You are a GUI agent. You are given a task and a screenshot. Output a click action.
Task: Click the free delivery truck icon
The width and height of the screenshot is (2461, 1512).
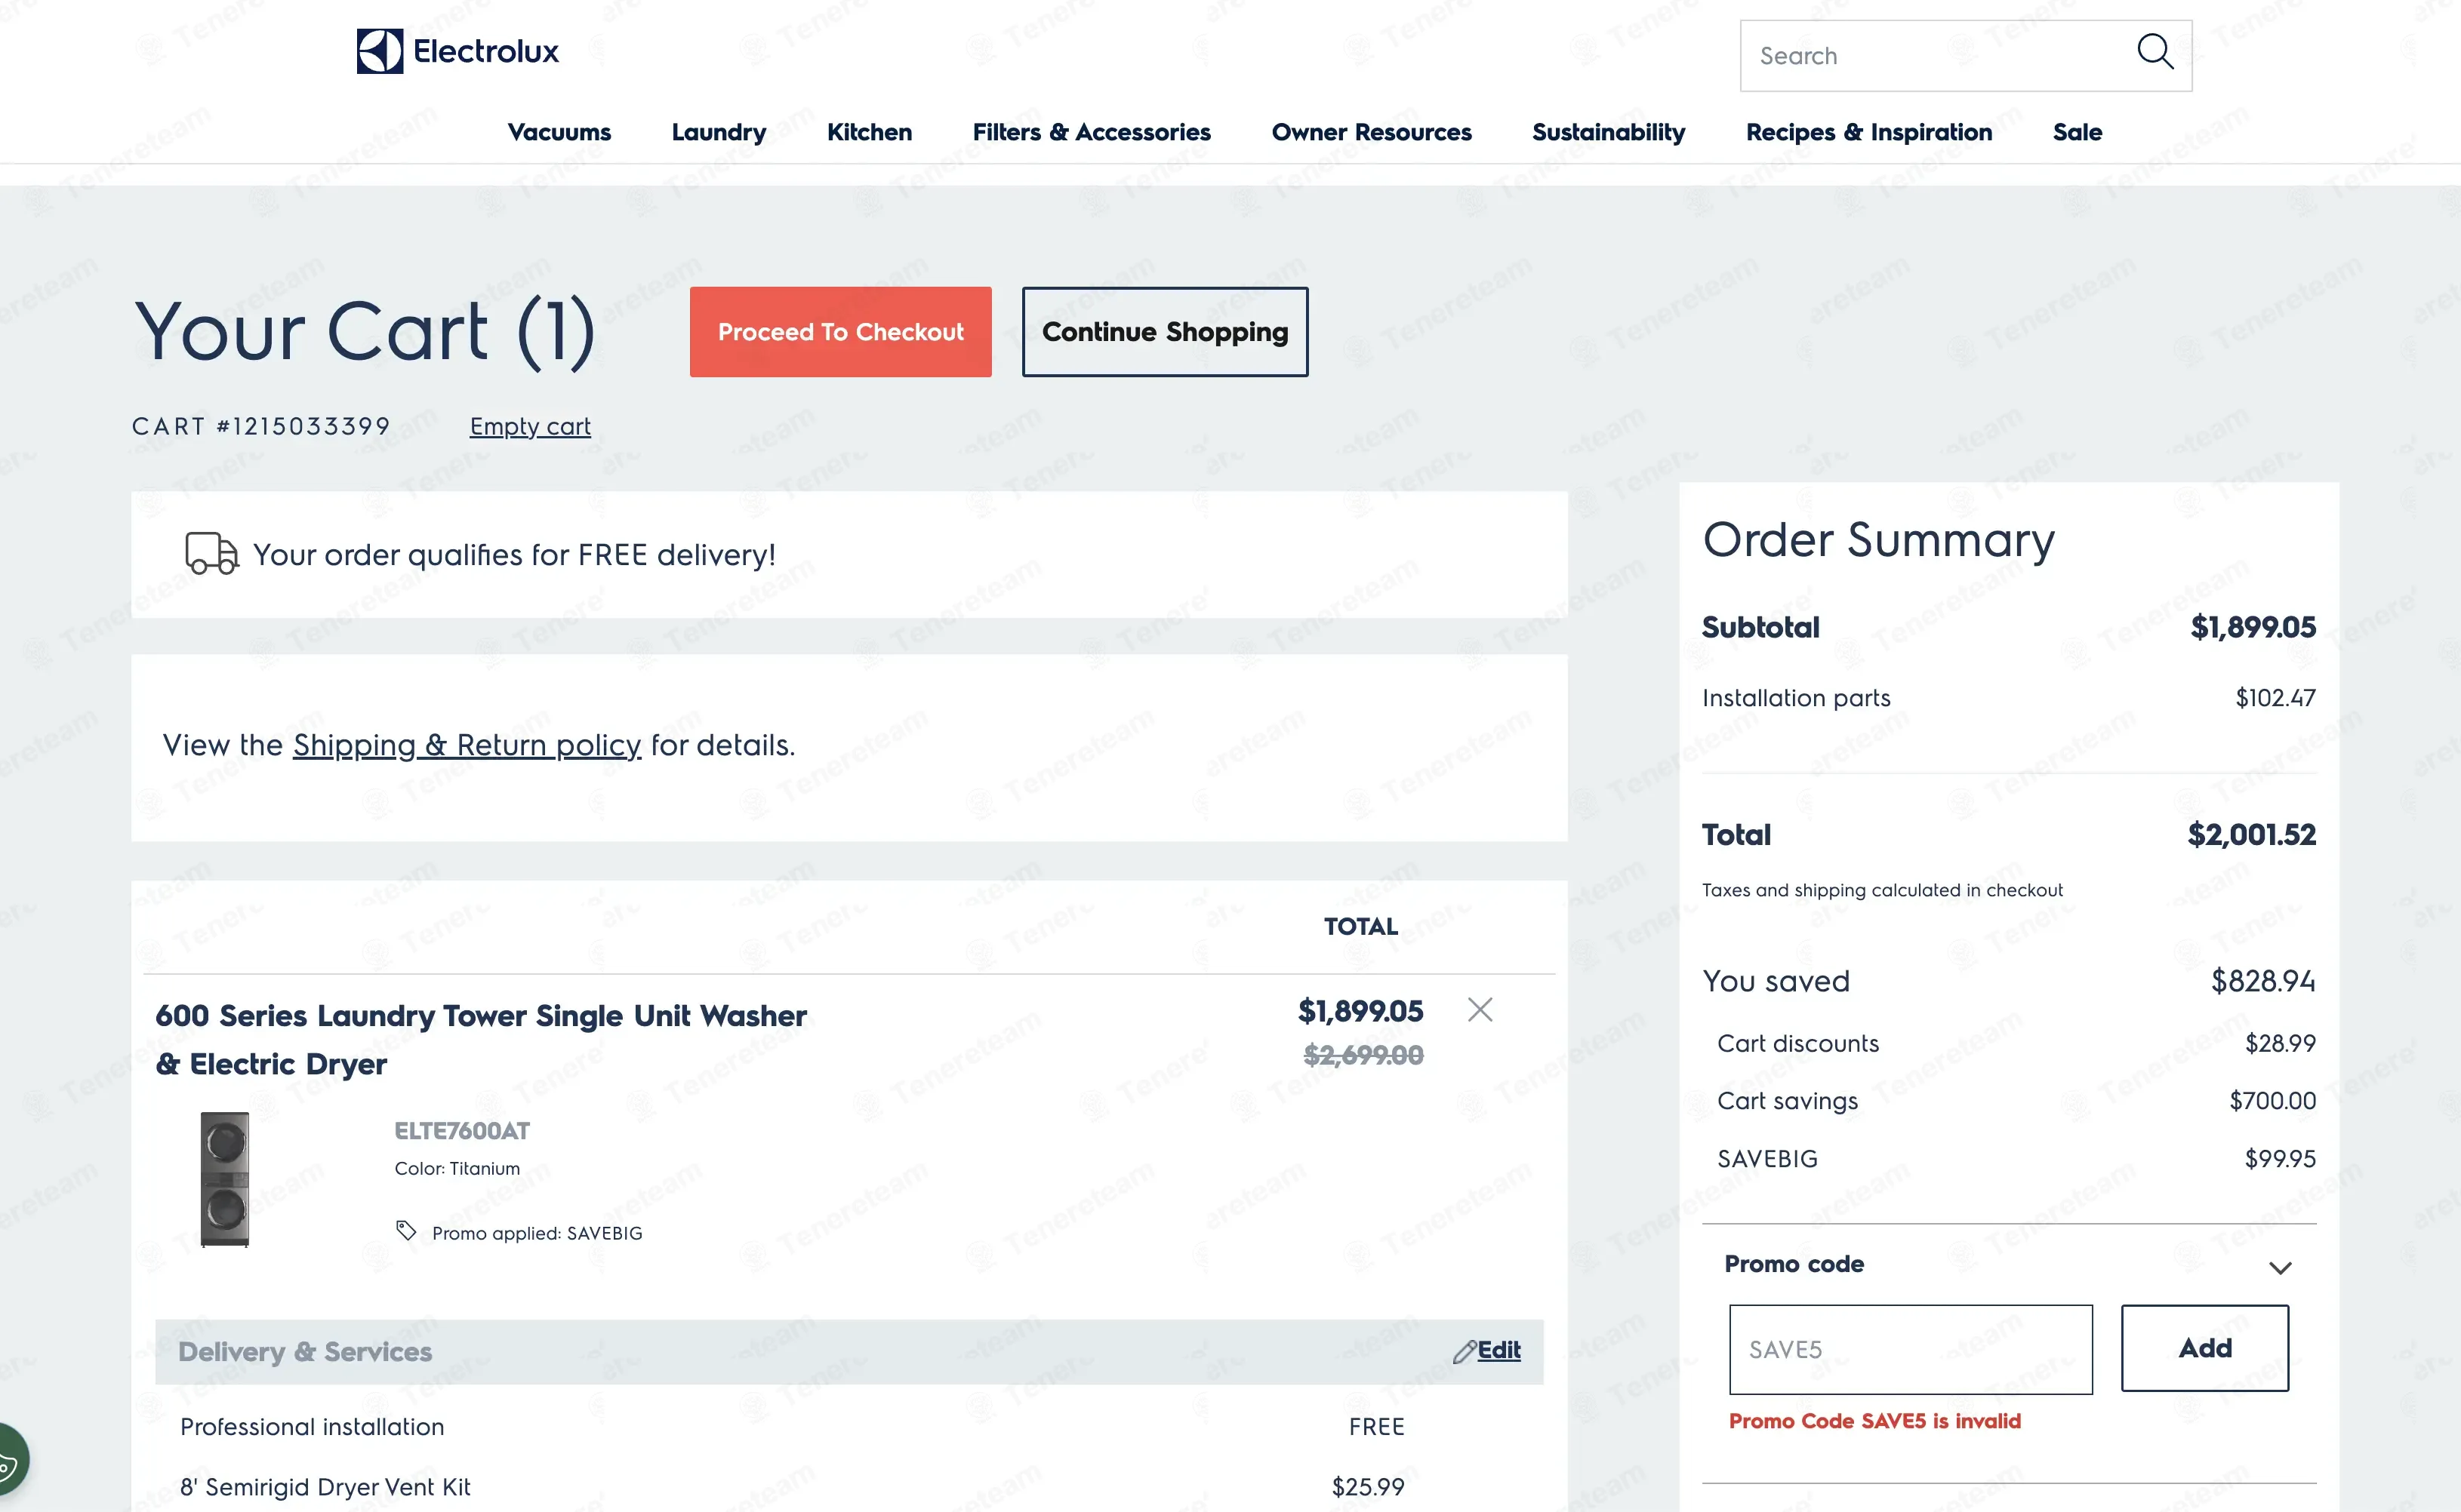point(211,553)
